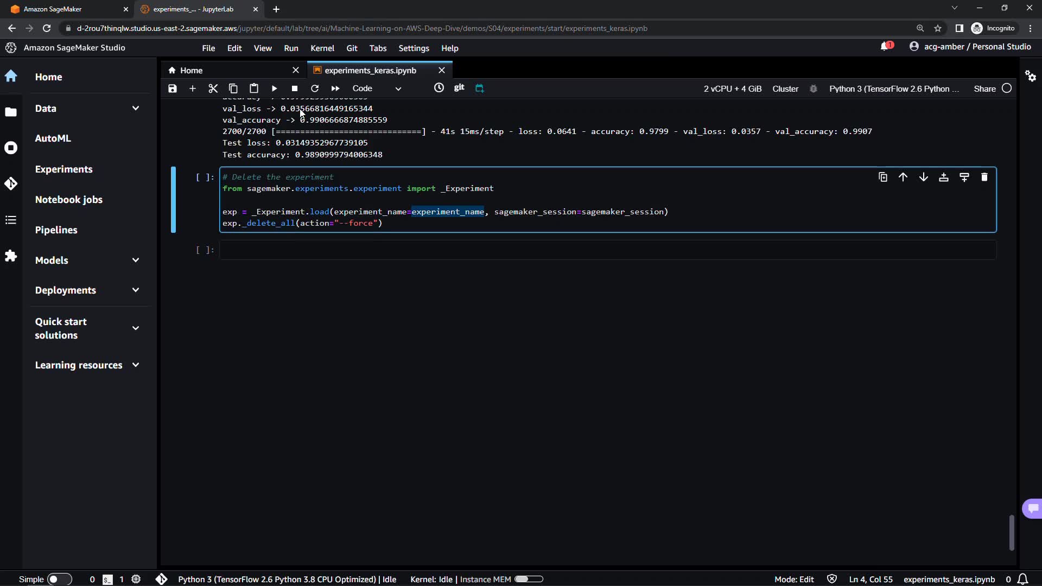Switch to the Home tab
Image resolution: width=1042 pixels, height=586 pixels.
(x=191, y=71)
